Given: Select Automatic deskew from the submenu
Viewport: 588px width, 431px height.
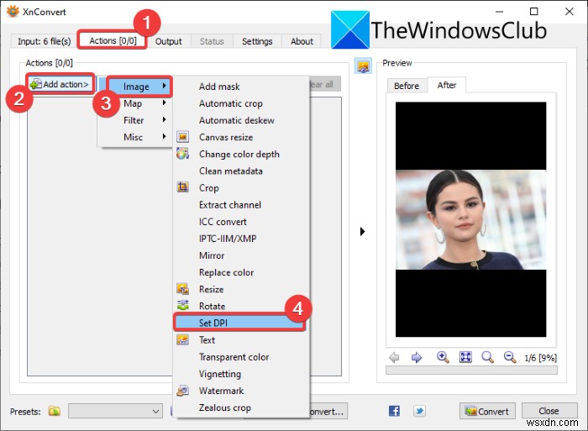Looking at the screenshot, I should coord(241,120).
